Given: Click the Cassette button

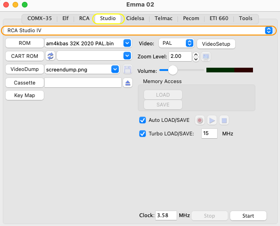Looking at the screenshot, I should 25,83.
